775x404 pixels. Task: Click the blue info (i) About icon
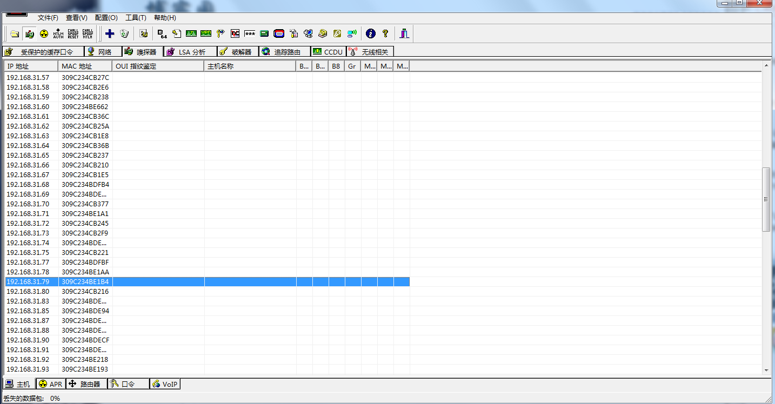point(370,33)
